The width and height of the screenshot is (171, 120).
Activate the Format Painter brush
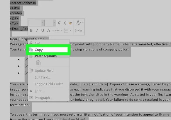[71, 23]
